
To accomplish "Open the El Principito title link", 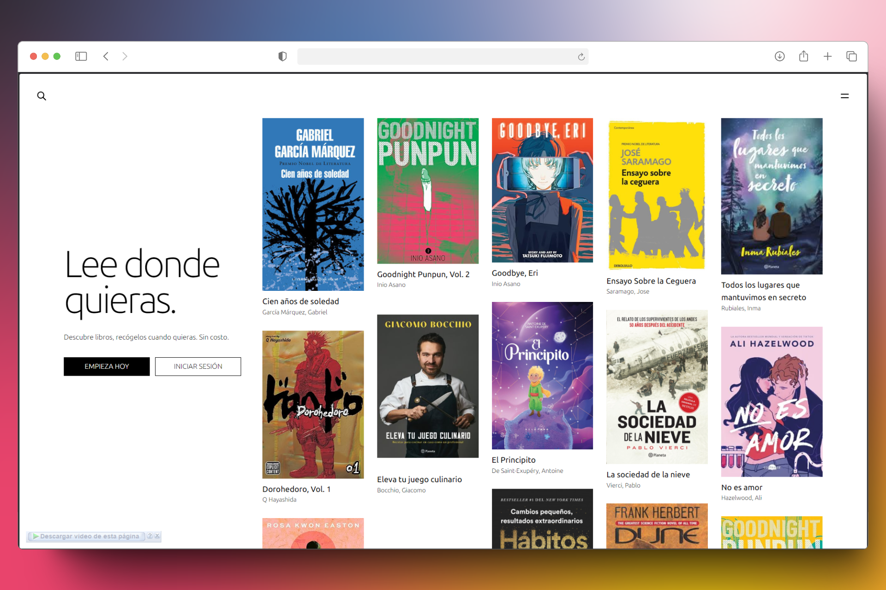I will tap(514, 460).
